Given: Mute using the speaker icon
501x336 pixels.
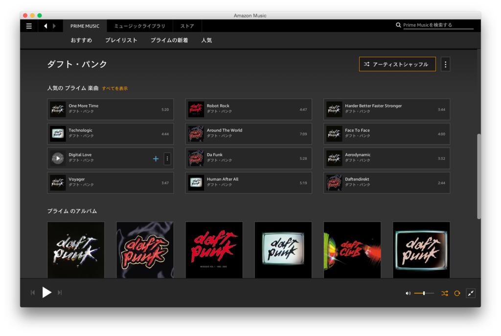Looking at the screenshot, I should point(408,293).
